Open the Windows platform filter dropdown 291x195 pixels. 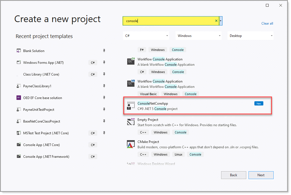[198, 36]
